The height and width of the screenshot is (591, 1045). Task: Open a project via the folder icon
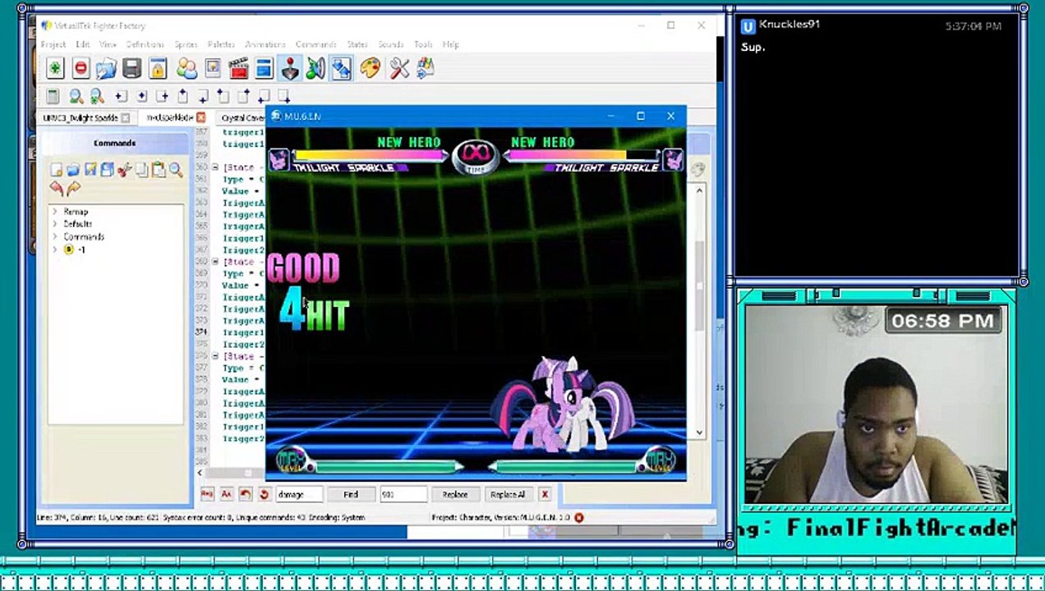(106, 69)
